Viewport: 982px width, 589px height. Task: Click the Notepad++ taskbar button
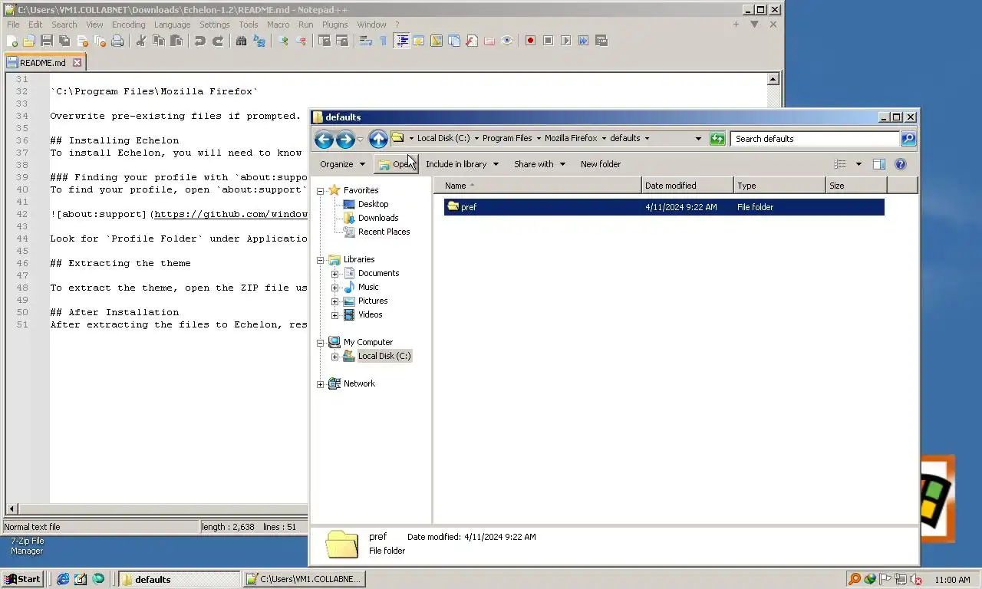[304, 579]
